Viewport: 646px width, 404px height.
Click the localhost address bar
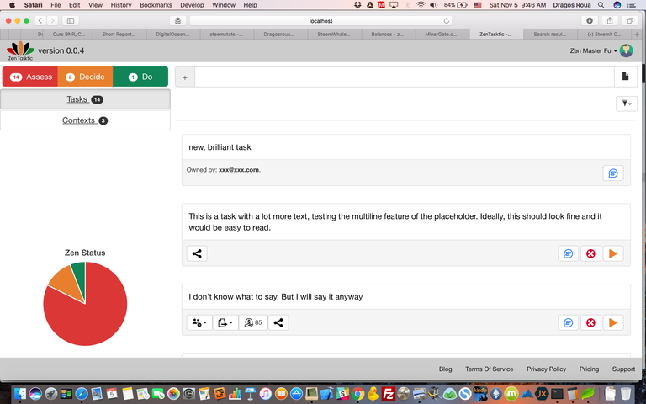pos(320,20)
